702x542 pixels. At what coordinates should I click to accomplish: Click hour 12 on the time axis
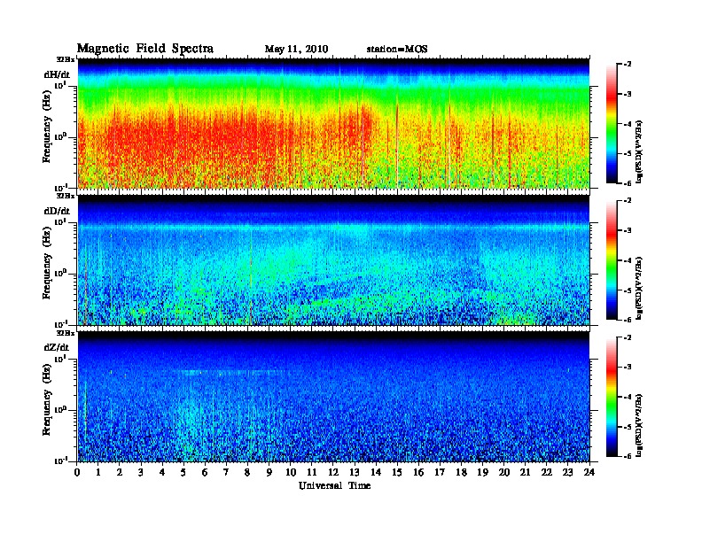333,472
